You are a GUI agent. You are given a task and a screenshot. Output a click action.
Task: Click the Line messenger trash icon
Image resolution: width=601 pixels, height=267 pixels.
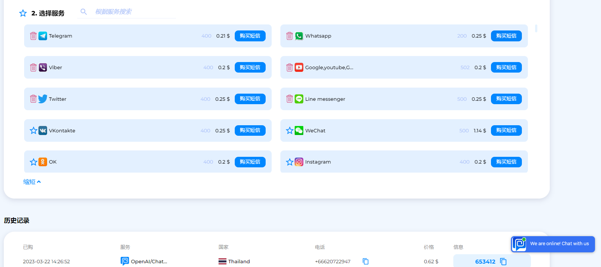click(x=289, y=99)
